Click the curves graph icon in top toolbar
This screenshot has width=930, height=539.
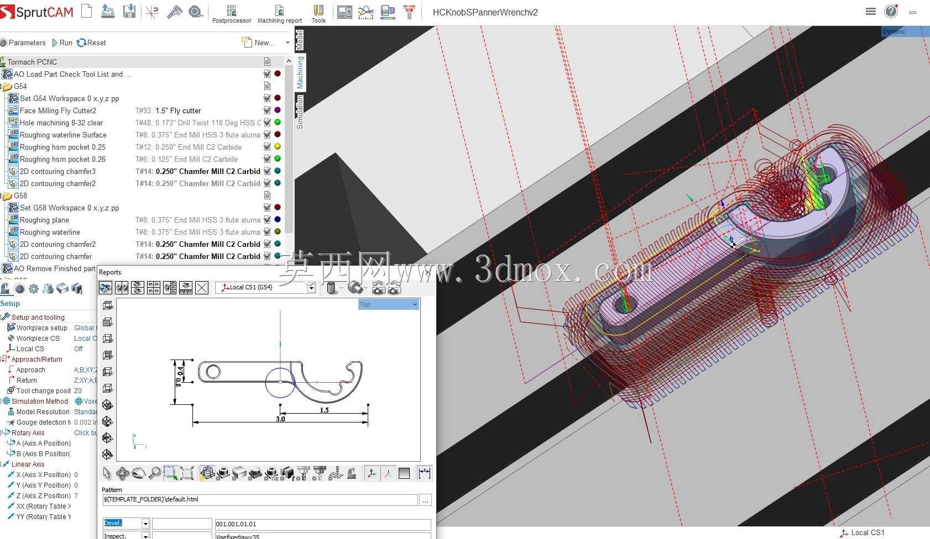coord(366,12)
